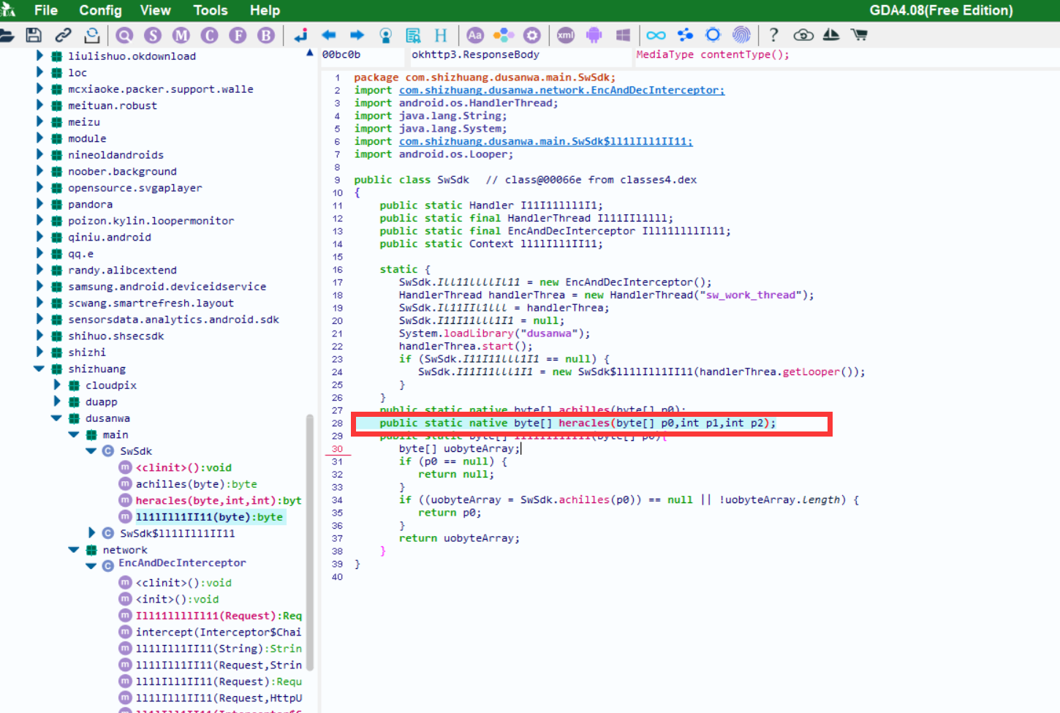Image resolution: width=1060 pixels, height=713 pixels.
Task: Expand the SwSdk$1111I111II11 class node
Action: tap(91, 533)
